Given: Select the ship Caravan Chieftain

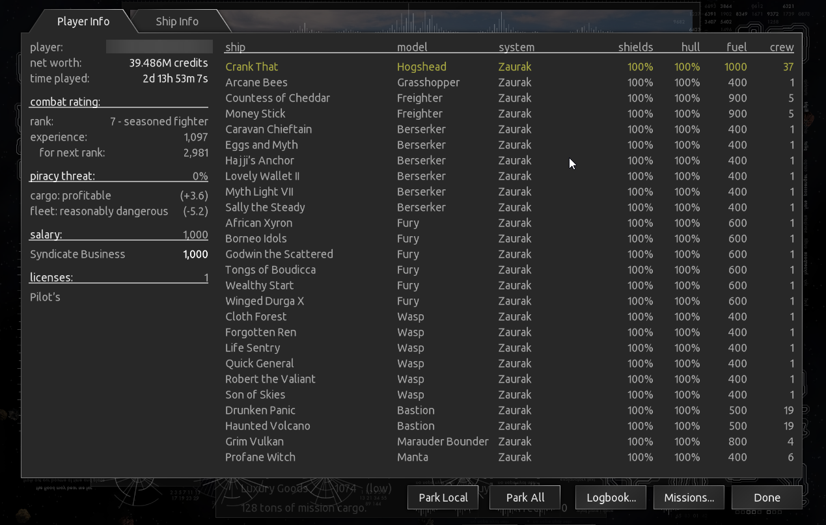Looking at the screenshot, I should (x=510, y=129).
